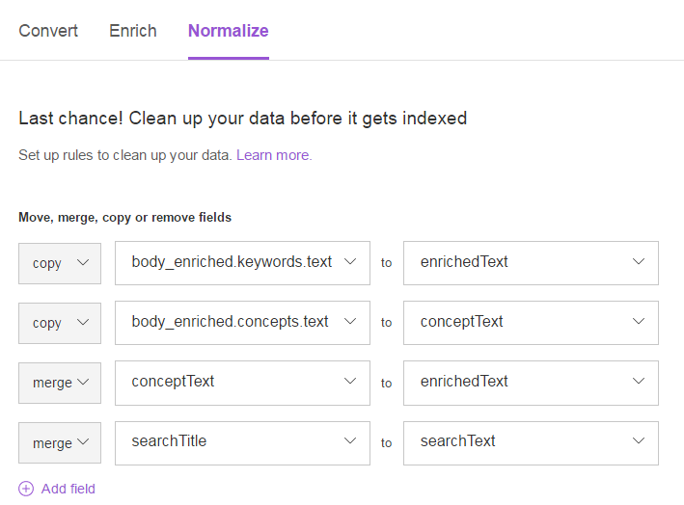Click the Add field link
This screenshot has width=684, height=505.
[68, 489]
